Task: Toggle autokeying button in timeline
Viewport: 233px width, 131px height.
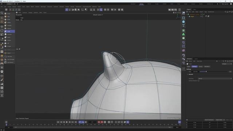Action: 102,122
